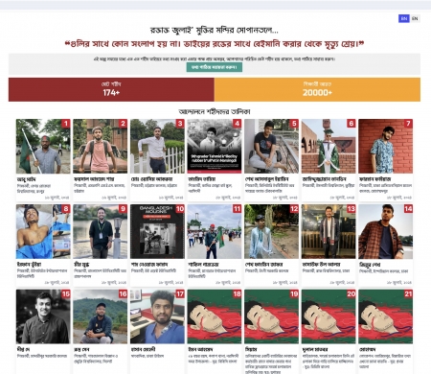Select the red 174+ total count panel

coord(111,89)
